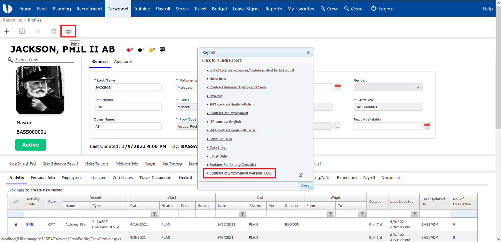Image resolution: width=501 pixels, height=242 pixels.
Task: Select the Additional tab
Action: point(123,62)
